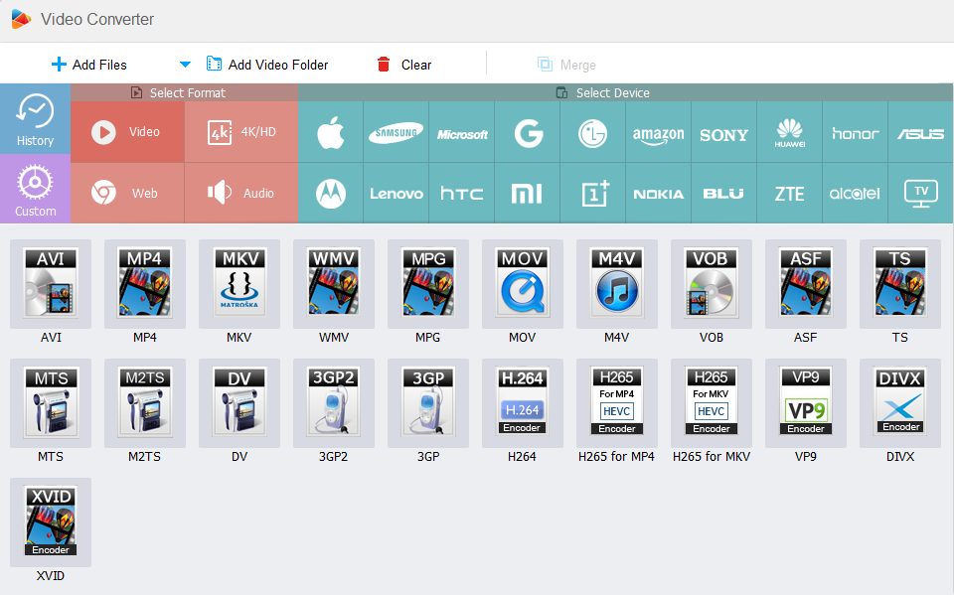This screenshot has width=954, height=595.
Task: Click the Add Files button
Action: [x=89, y=65]
